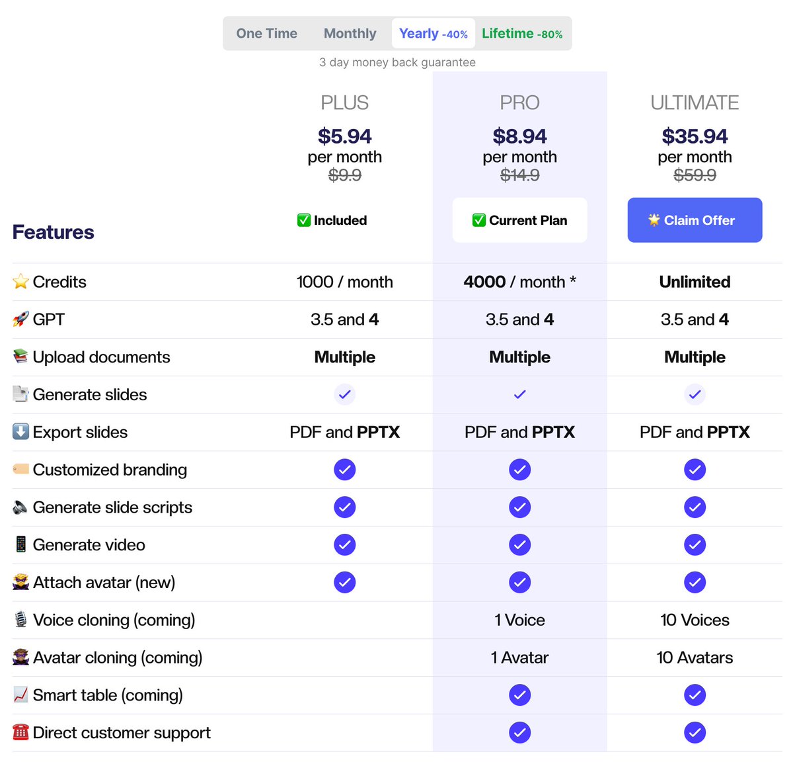Click PDF and PPTX under PLUS
793x768 pixels.
[x=345, y=432]
